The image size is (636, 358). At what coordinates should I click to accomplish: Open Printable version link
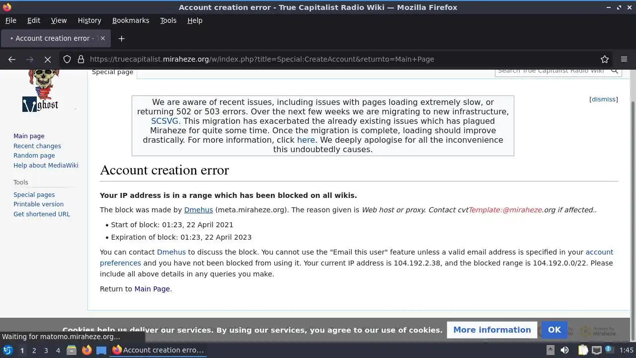click(38, 204)
